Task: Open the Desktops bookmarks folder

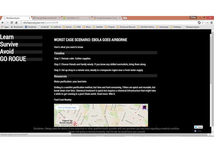Action: click(x=176, y=27)
